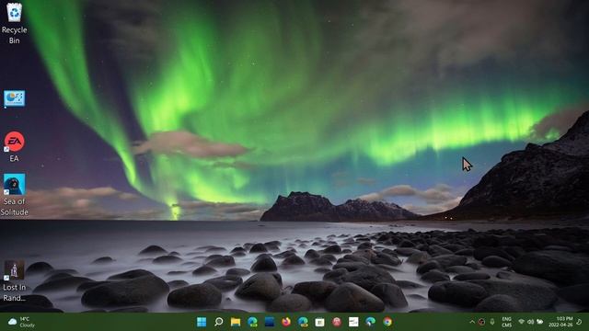Click the focus assist moon icon
The image size is (589, 331).
coord(579,322)
